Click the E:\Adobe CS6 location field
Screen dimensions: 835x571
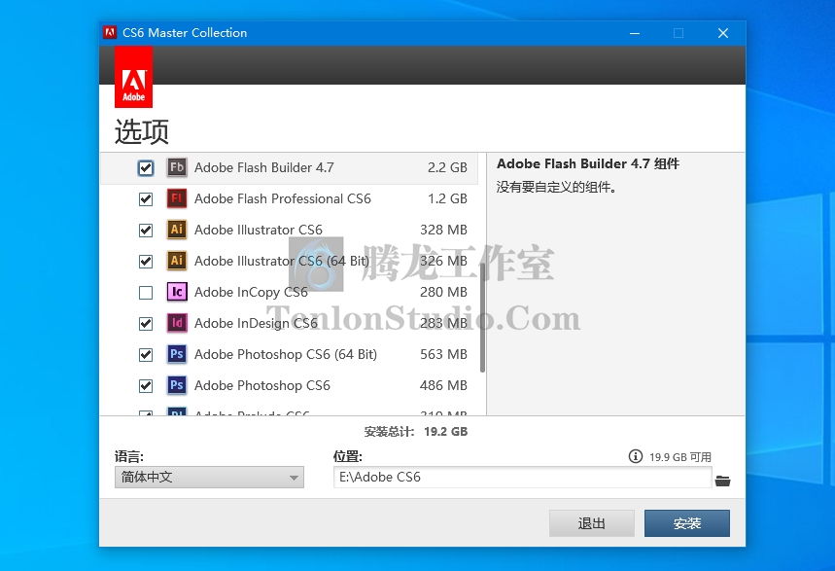point(522,478)
